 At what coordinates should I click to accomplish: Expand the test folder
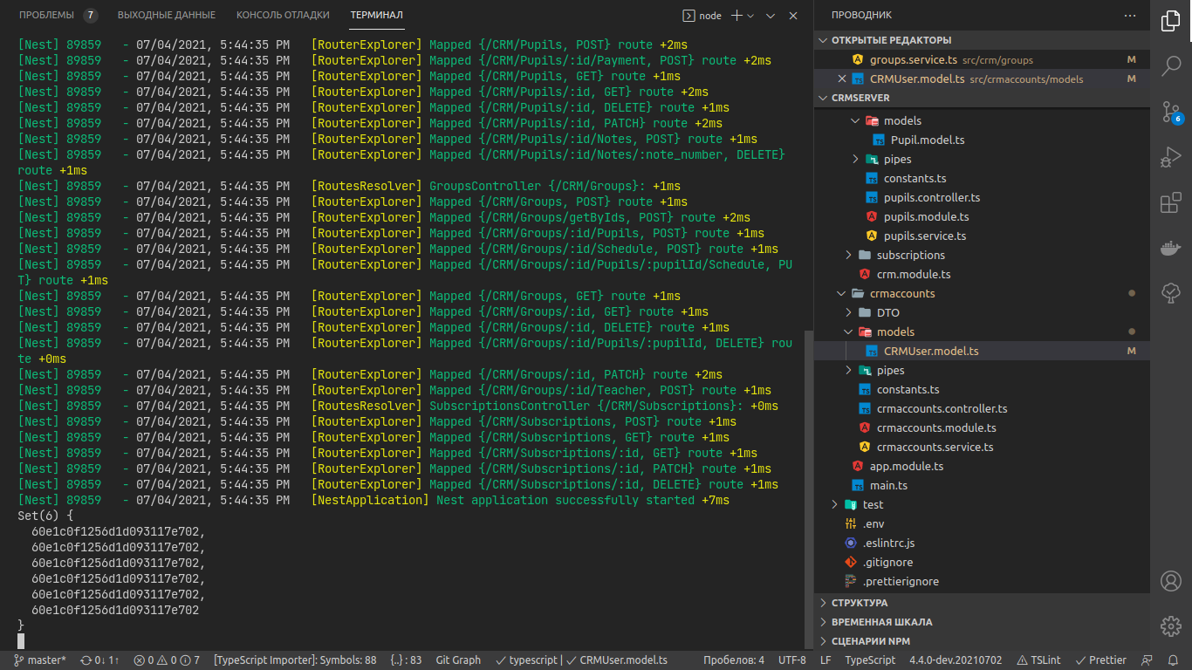pyautogui.click(x=982, y=504)
